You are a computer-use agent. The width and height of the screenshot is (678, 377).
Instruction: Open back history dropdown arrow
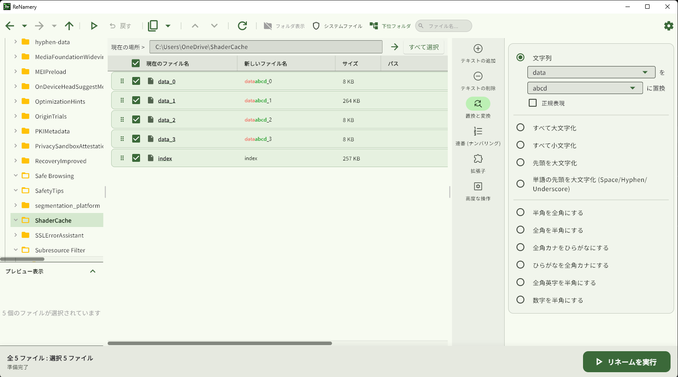25,26
